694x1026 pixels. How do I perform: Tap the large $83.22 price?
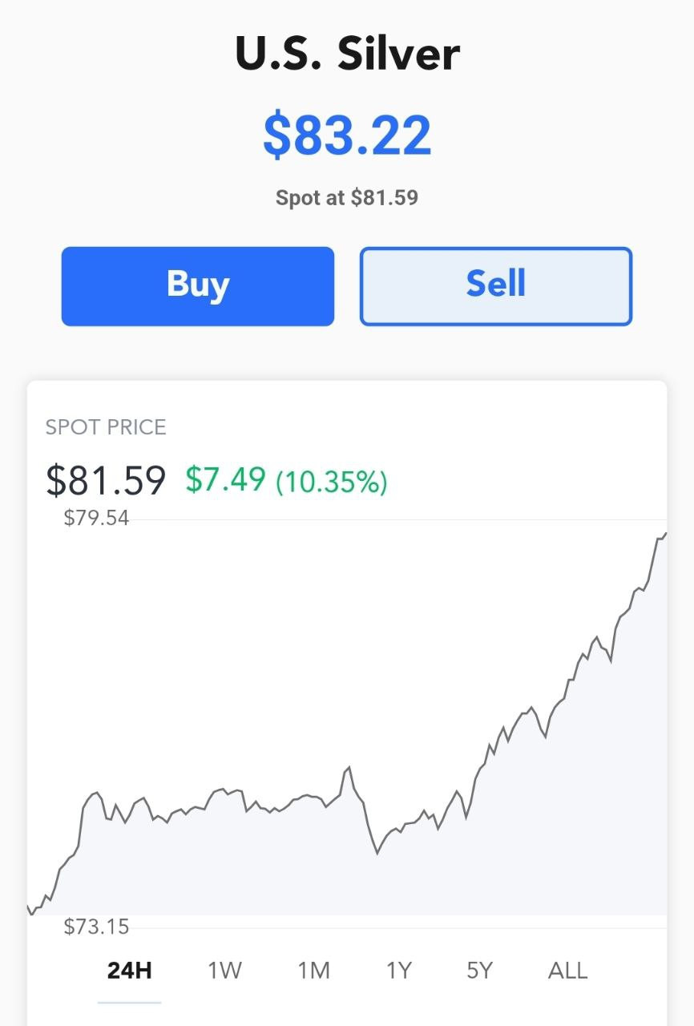[347, 135]
